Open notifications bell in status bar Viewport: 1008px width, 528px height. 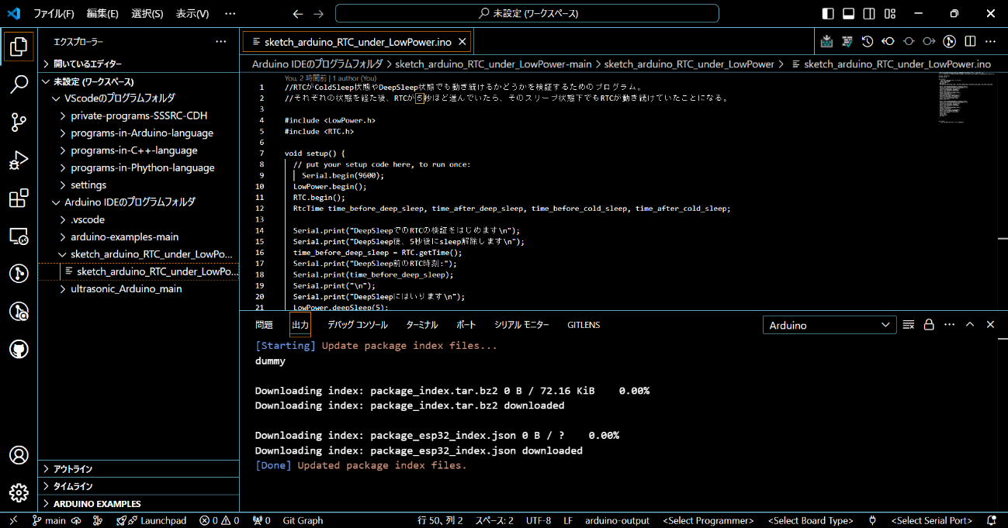click(991, 520)
